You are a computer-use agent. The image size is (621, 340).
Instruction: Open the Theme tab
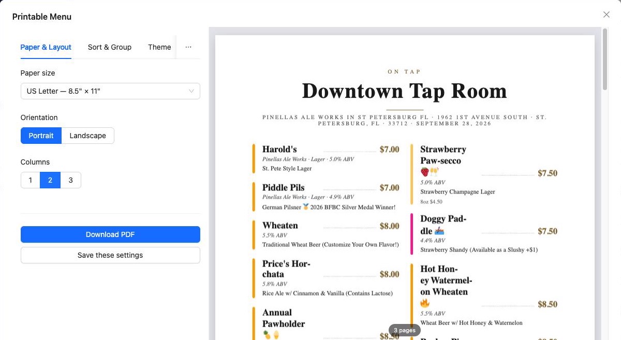159,47
